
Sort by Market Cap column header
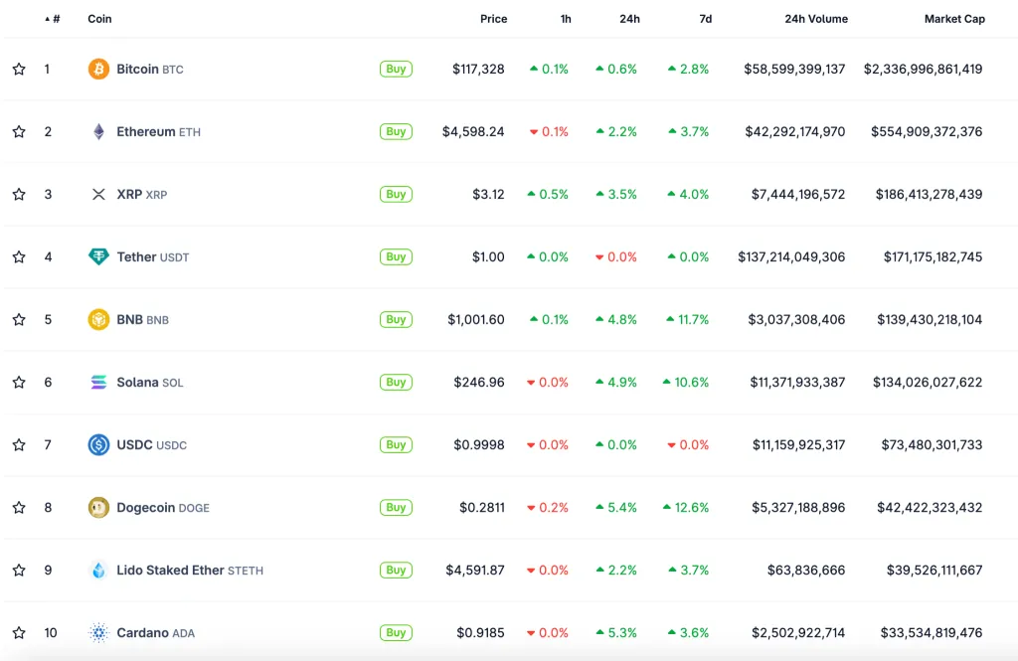coord(953,19)
